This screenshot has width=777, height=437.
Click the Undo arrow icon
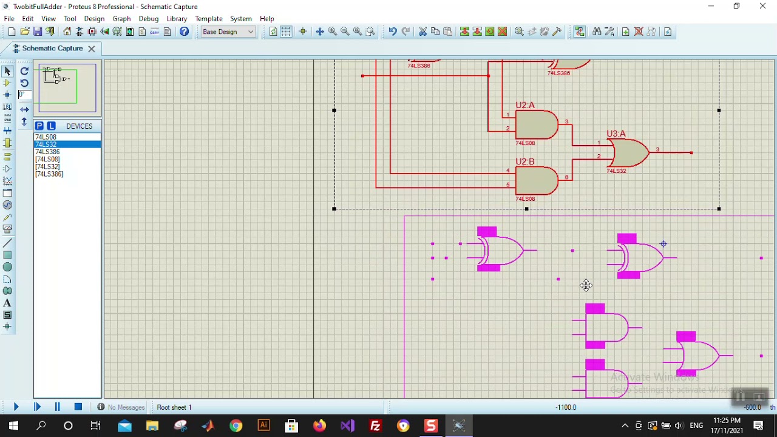pyautogui.click(x=393, y=32)
